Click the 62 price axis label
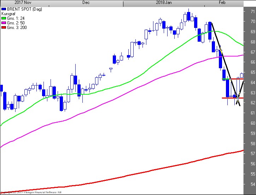256x195 pixels. (x=253, y=103)
